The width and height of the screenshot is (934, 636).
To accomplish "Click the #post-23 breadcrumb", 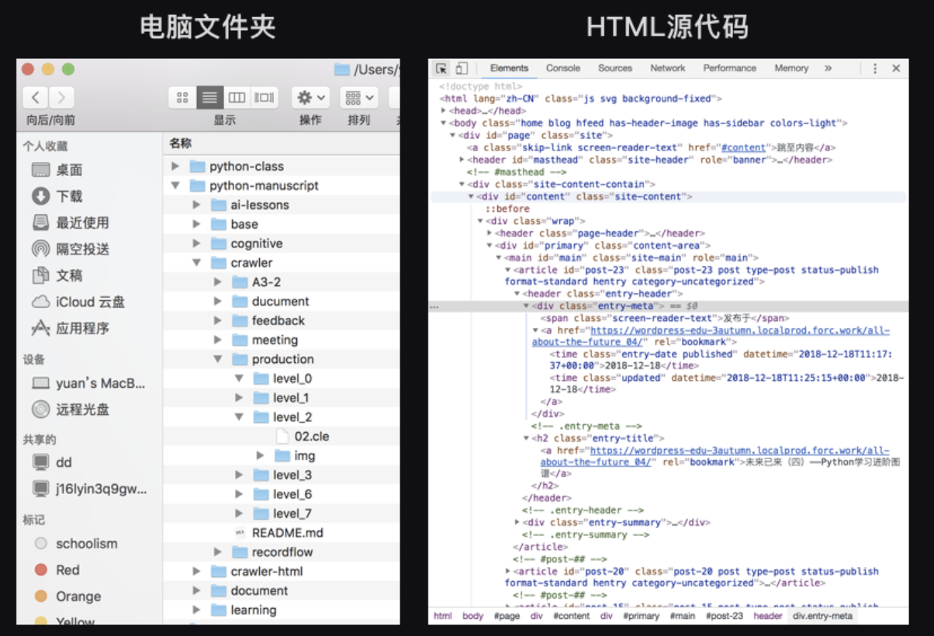I will coord(724,616).
